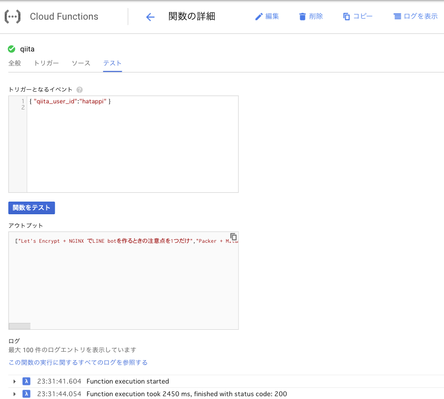Expand the first log entry's disclosure arrow
Viewport: 444px width, 399px height.
coord(14,381)
